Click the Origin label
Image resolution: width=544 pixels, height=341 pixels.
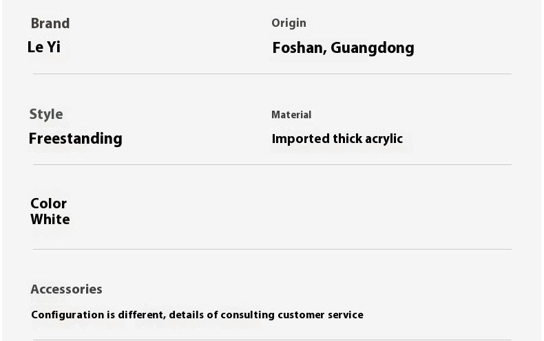click(289, 23)
